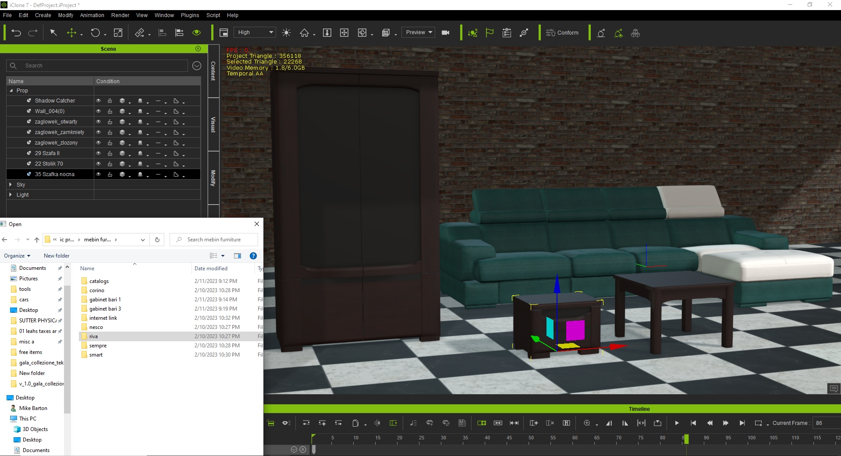This screenshot has height=456, width=841.
Task: Open the Preview camera dropdown
Action: (x=419, y=32)
